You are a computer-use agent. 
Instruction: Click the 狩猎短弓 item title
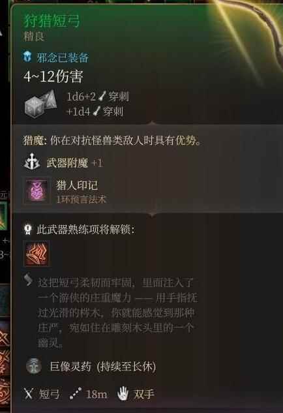(52, 20)
